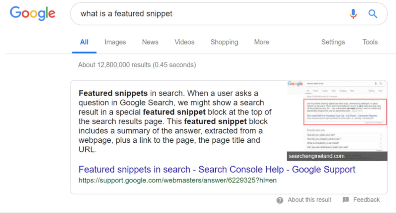Image resolution: width=396 pixels, height=213 pixels.
Task: Switch to the Shopping results tab
Action: [224, 42]
